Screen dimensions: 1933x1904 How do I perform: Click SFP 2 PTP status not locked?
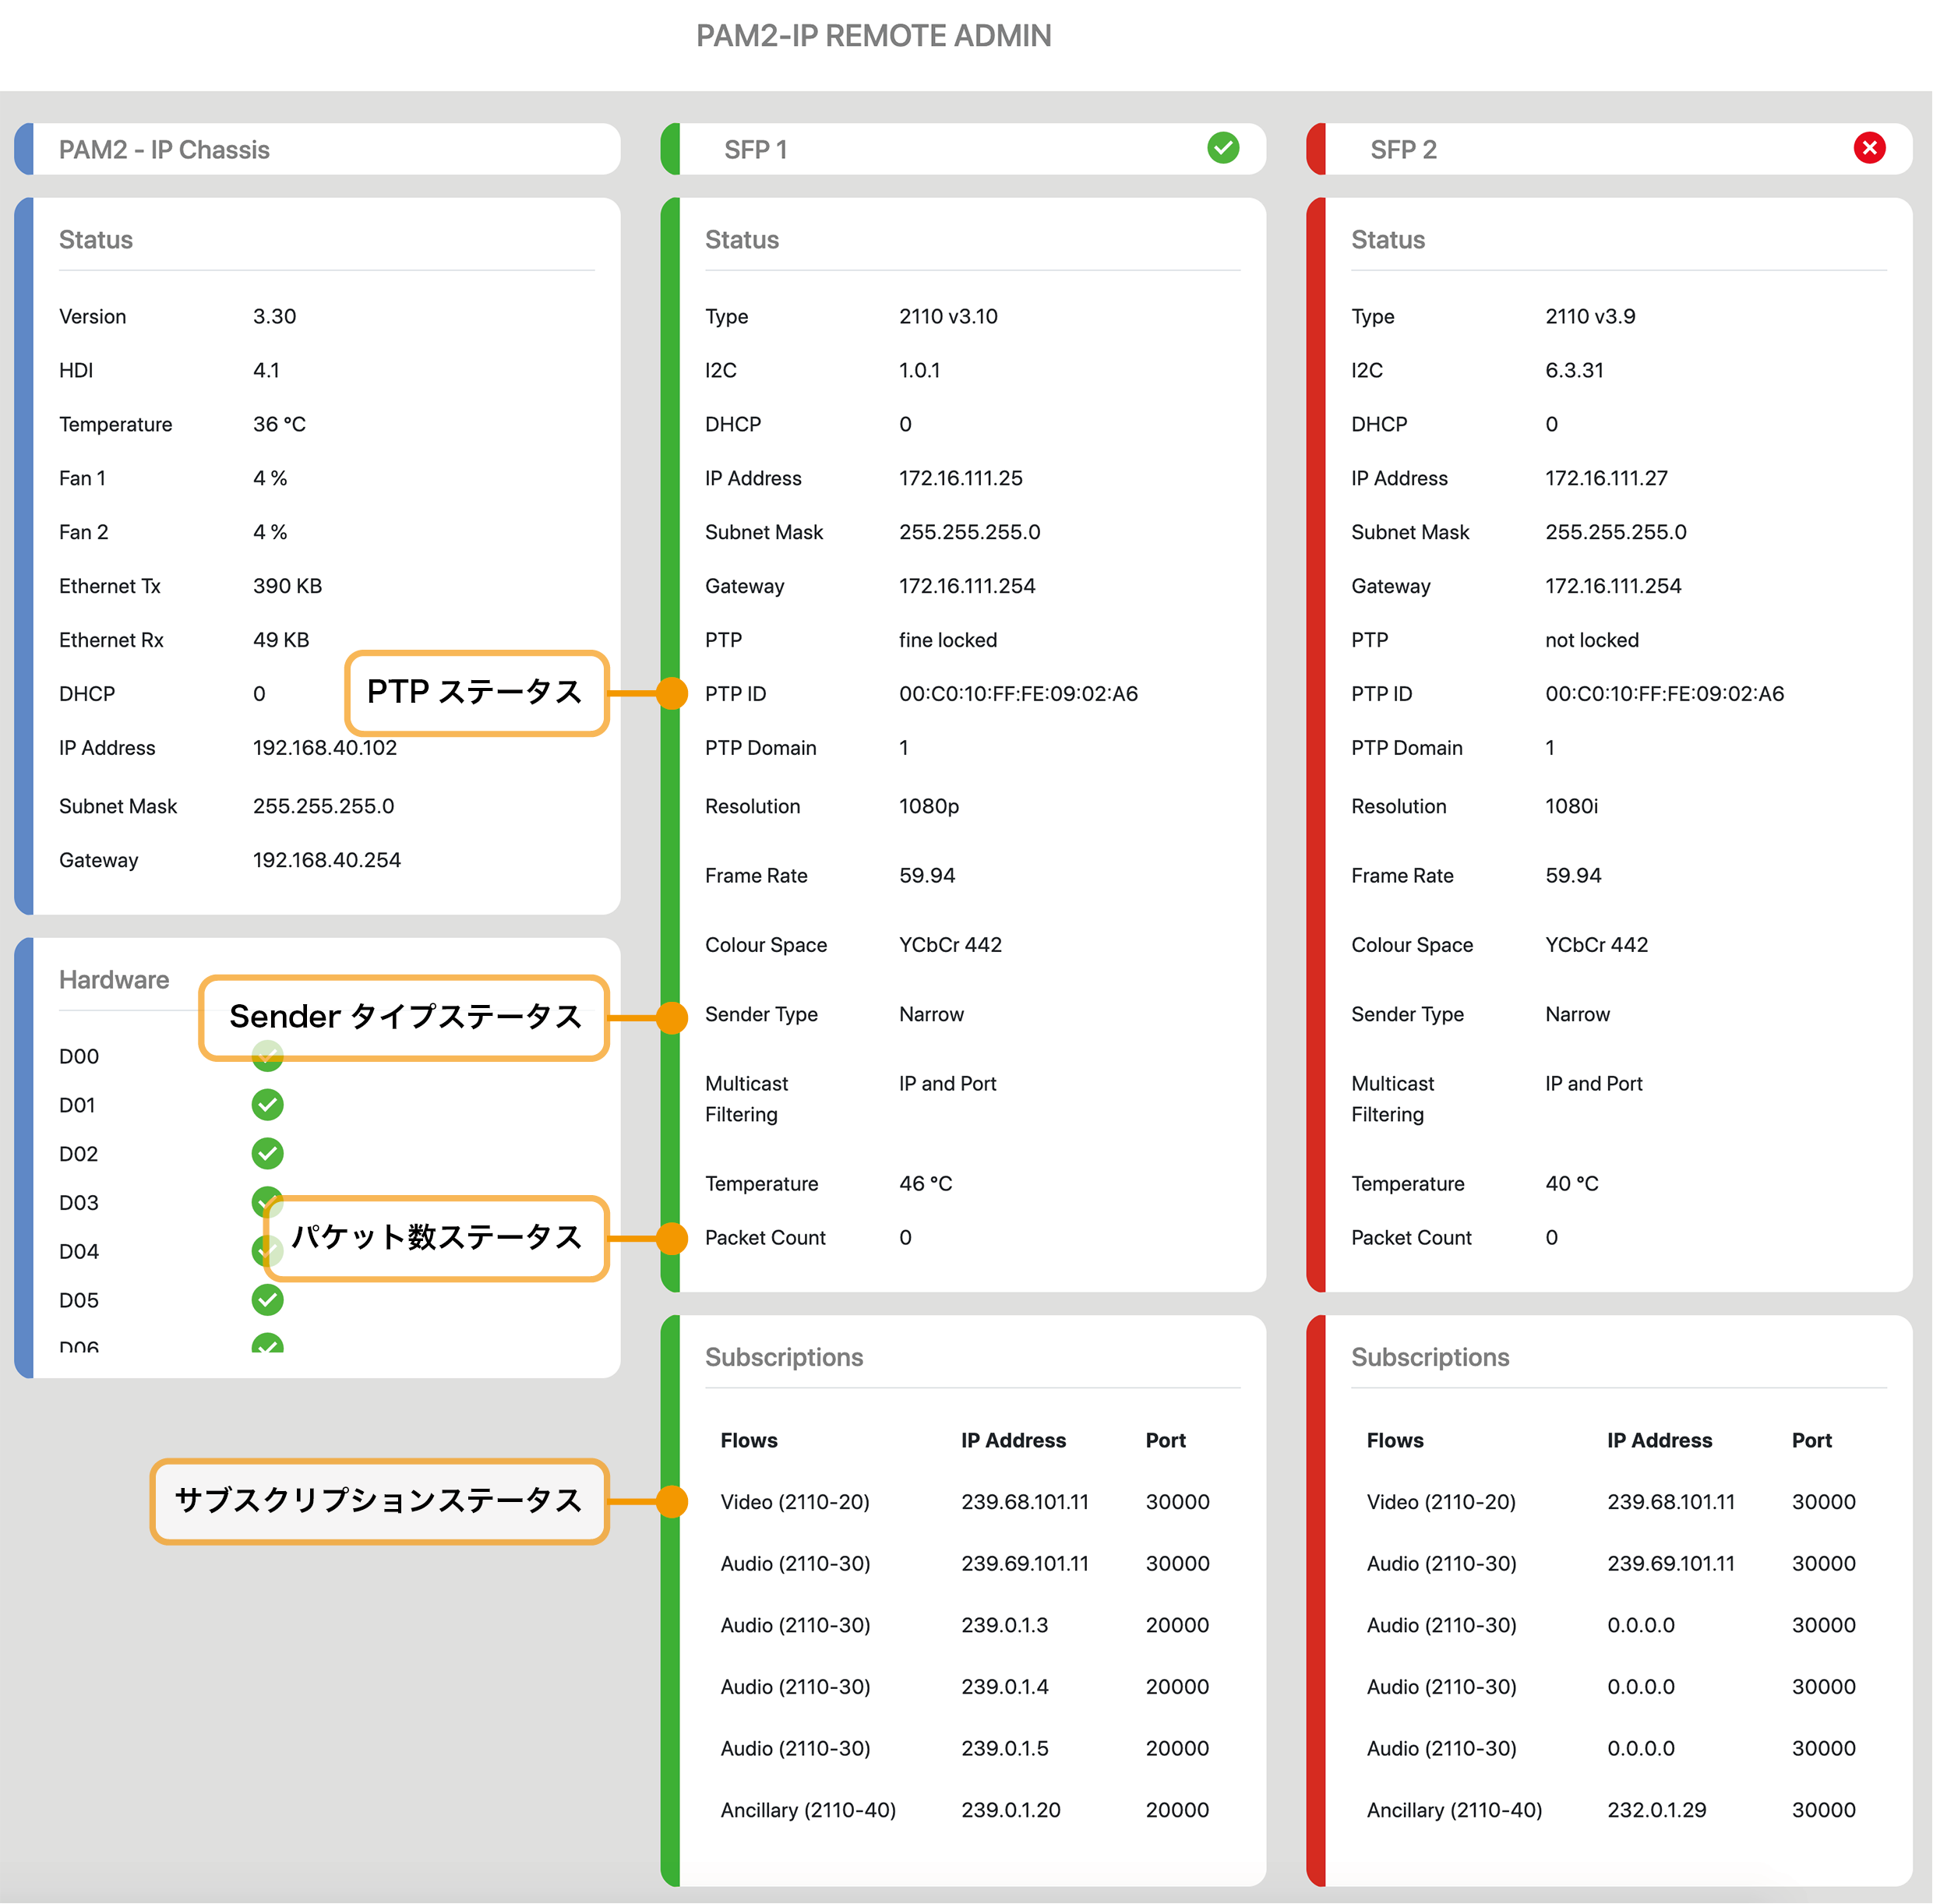coord(1591,640)
